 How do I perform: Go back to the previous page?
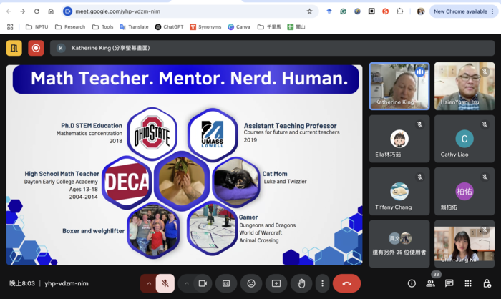pyautogui.click(x=9, y=11)
